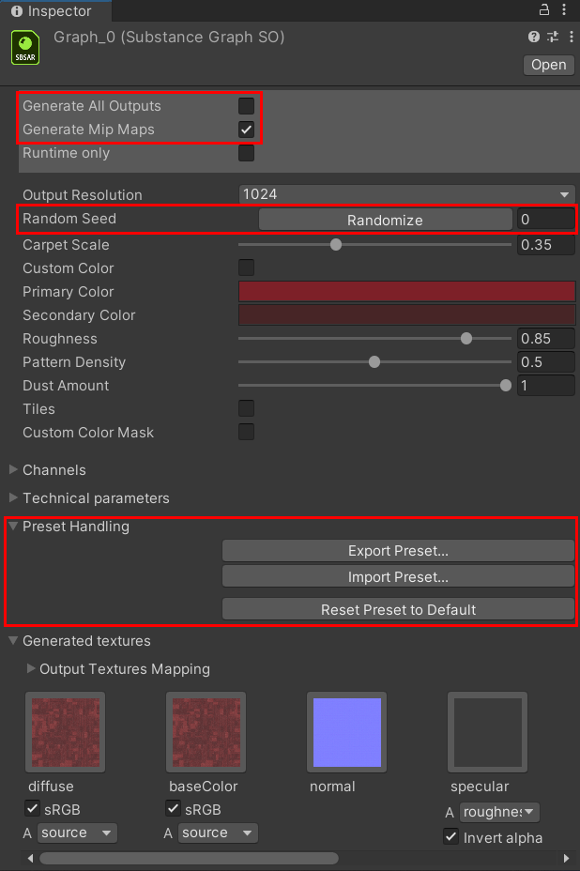Open the Graph_0 component options menu

tap(568, 38)
